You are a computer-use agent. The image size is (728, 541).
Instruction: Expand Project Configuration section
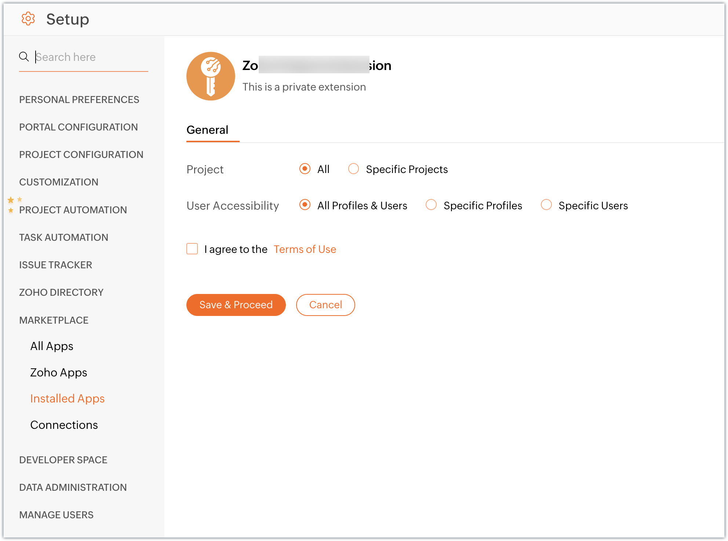(x=81, y=155)
